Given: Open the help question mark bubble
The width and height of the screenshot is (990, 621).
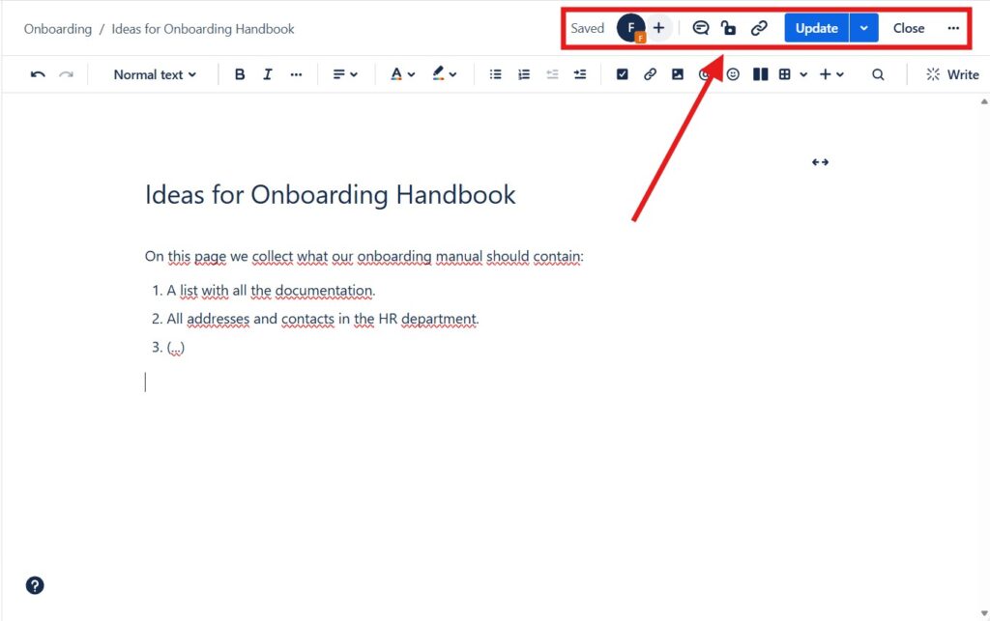Looking at the screenshot, I should 34,585.
